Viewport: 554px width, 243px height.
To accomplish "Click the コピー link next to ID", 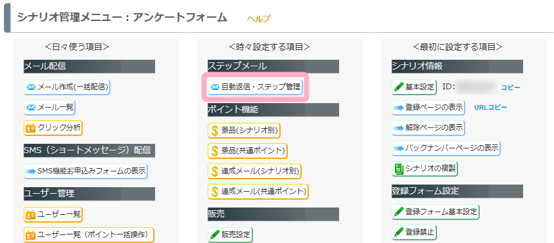I will pyautogui.click(x=511, y=87).
